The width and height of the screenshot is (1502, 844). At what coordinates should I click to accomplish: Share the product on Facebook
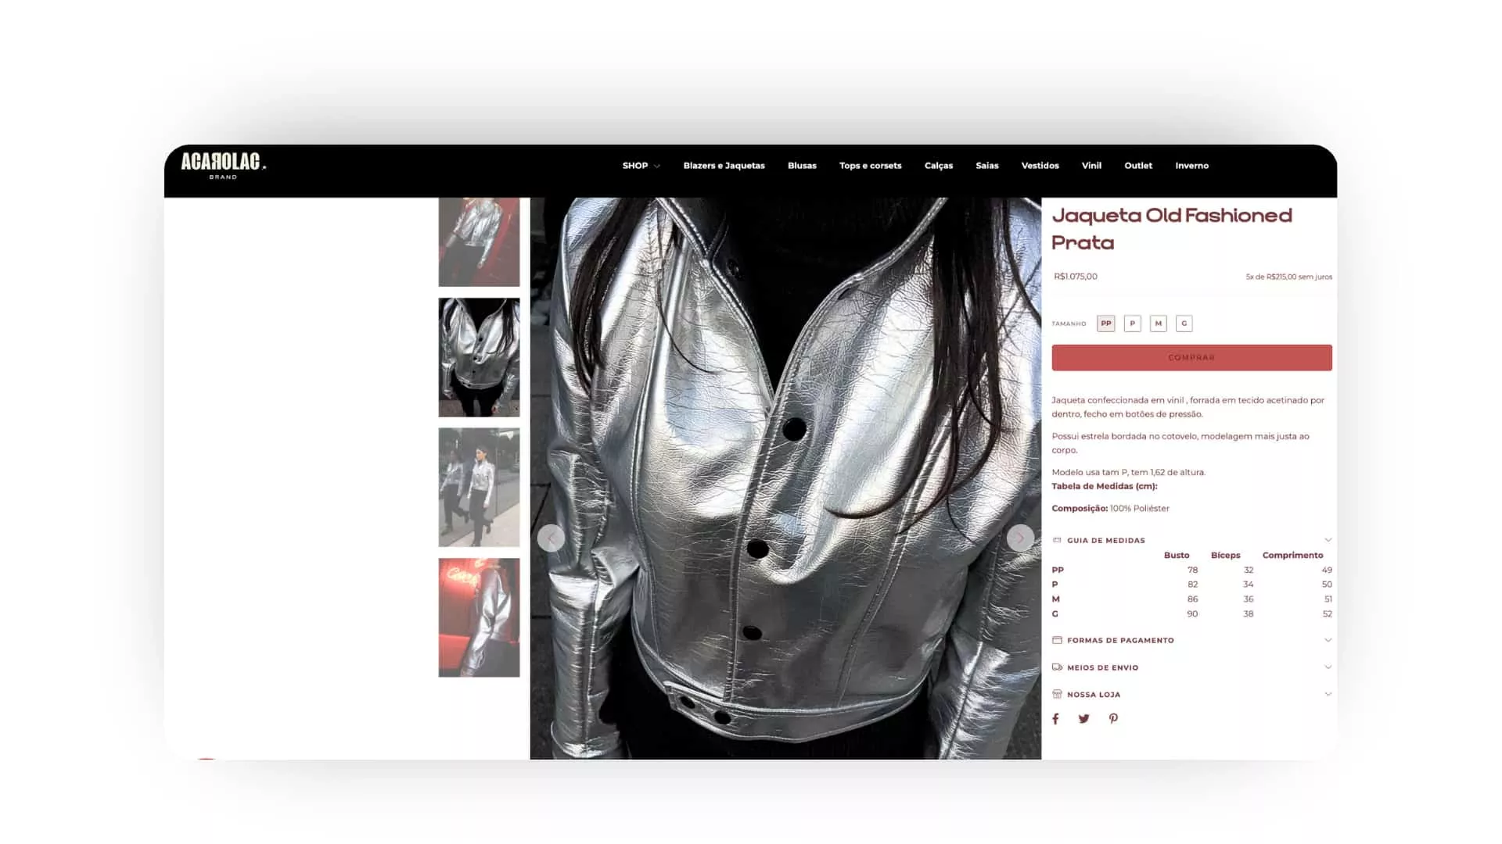[x=1055, y=719]
